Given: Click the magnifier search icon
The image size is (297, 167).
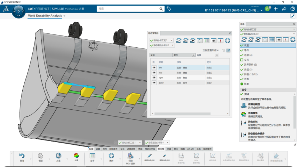Looking at the screenshot, I should pyautogui.click(x=161, y=9).
